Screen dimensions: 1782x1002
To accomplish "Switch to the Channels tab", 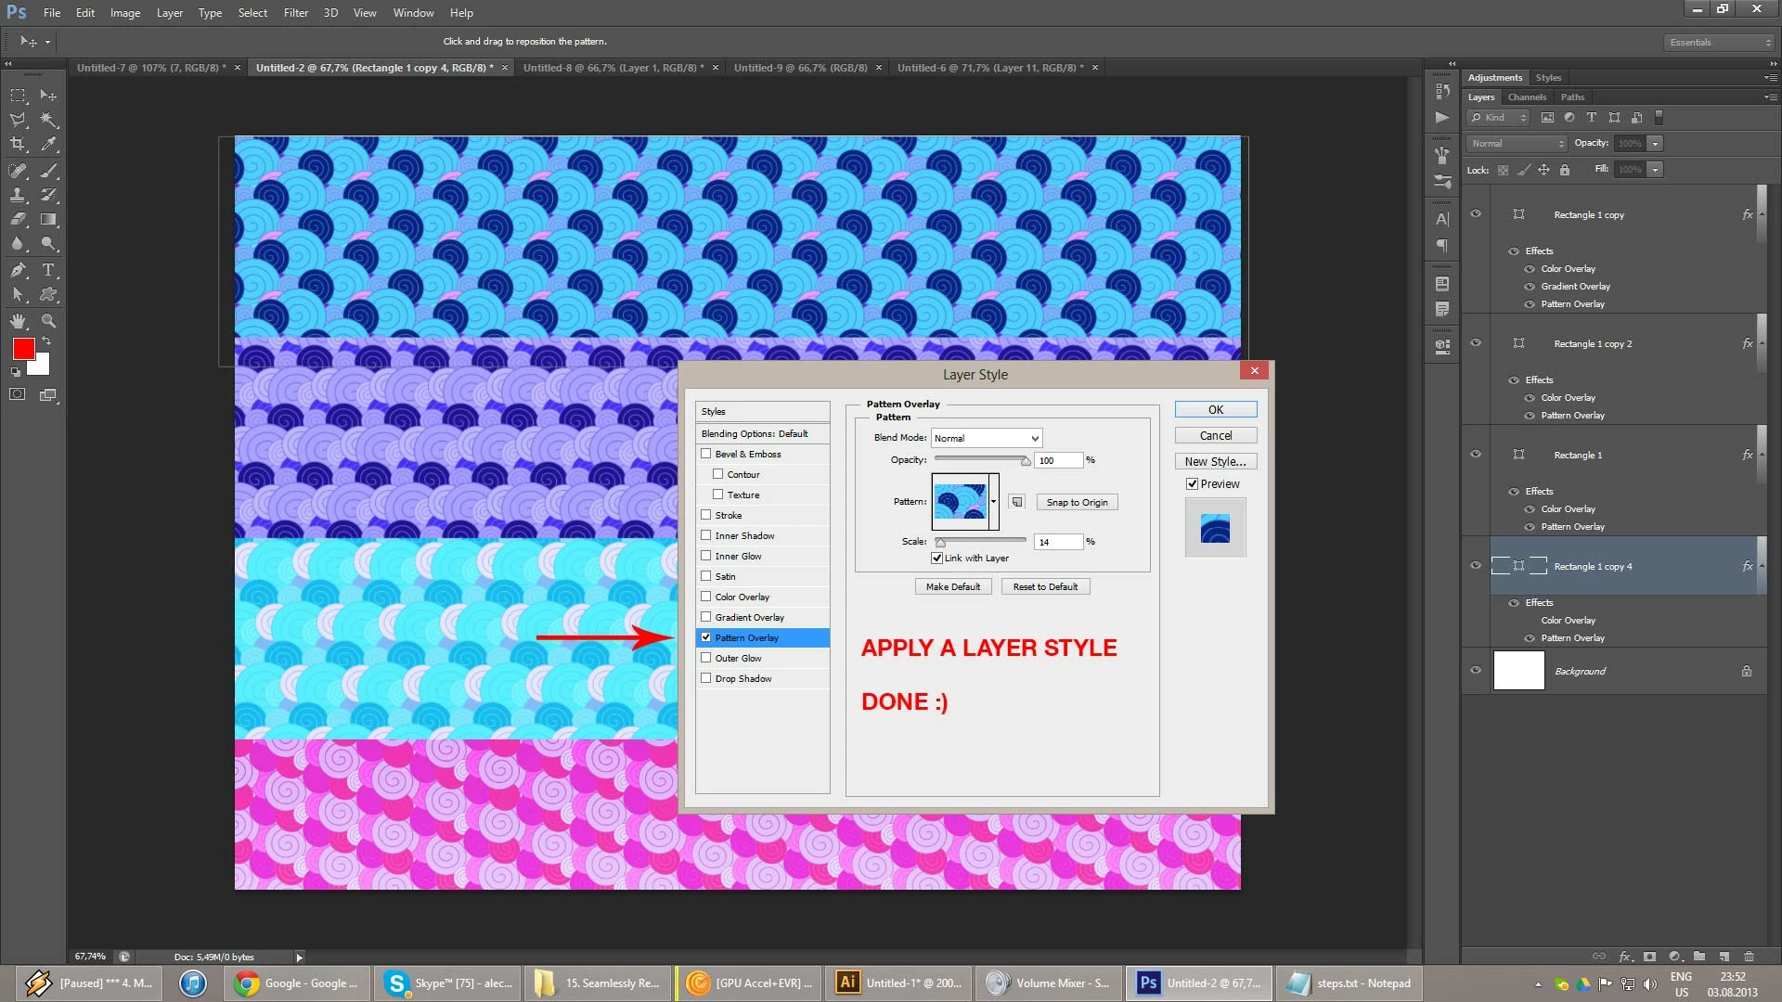I will 1527,97.
